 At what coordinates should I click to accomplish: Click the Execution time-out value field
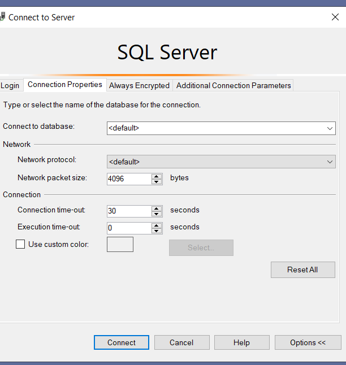pyautogui.click(x=129, y=228)
